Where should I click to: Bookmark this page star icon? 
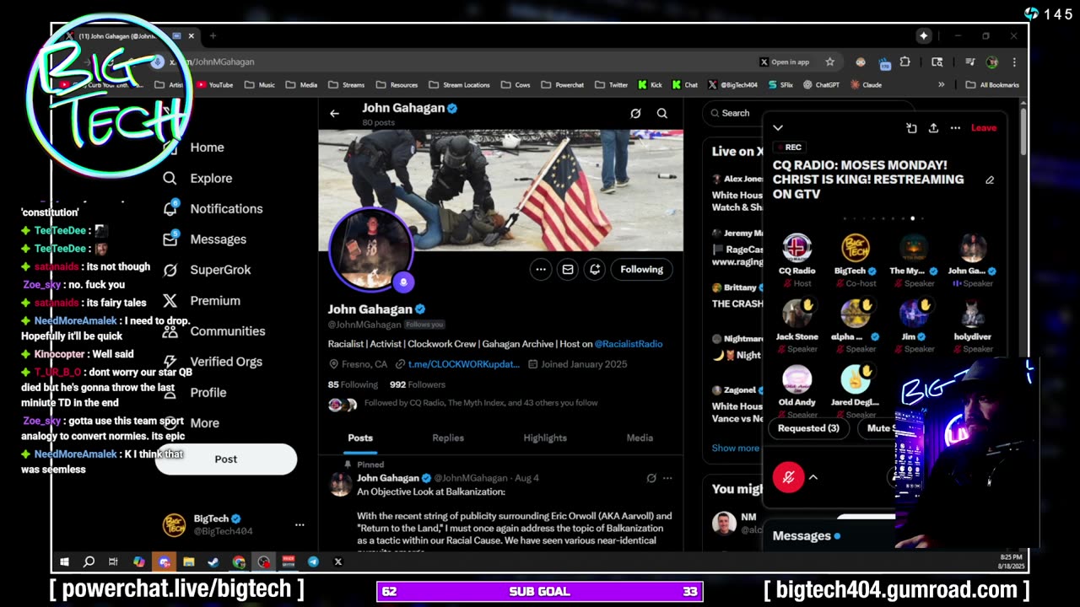click(x=830, y=62)
